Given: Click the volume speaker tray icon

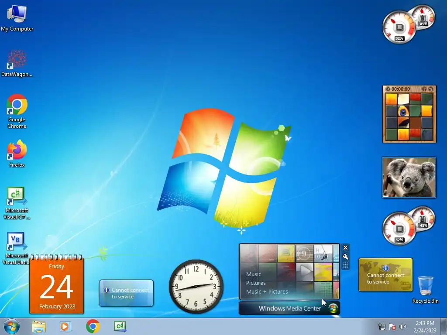Looking at the screenshot, I should [403, 327].
